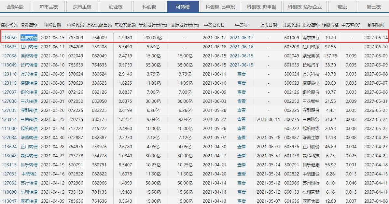Open the 仙乐转债 bond link

pos(29,165)
